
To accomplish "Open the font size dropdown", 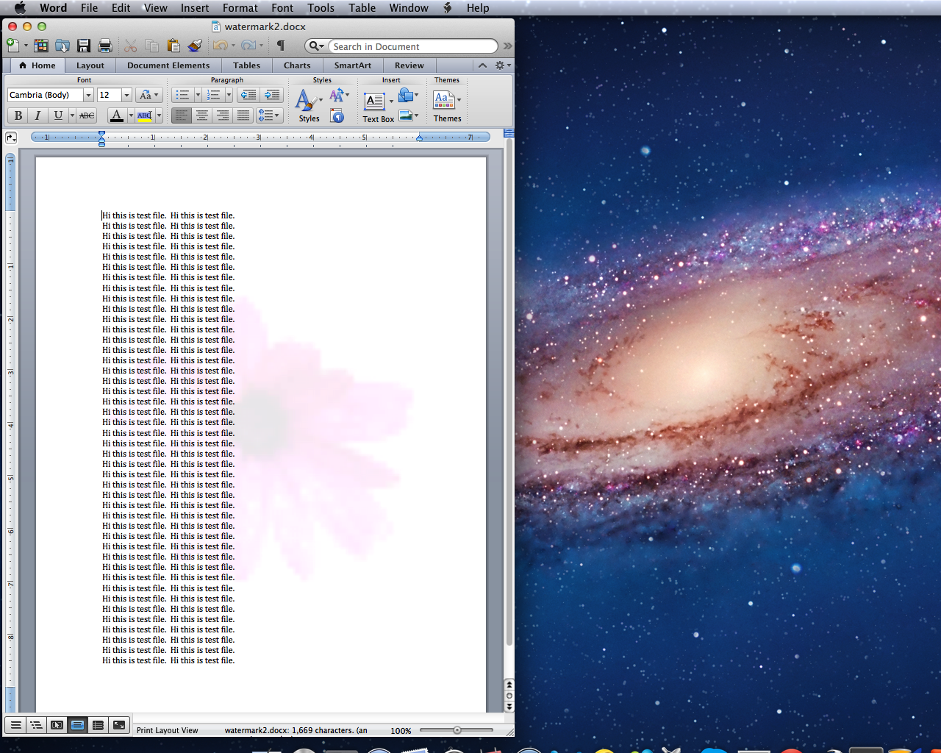I will (126, 95).
